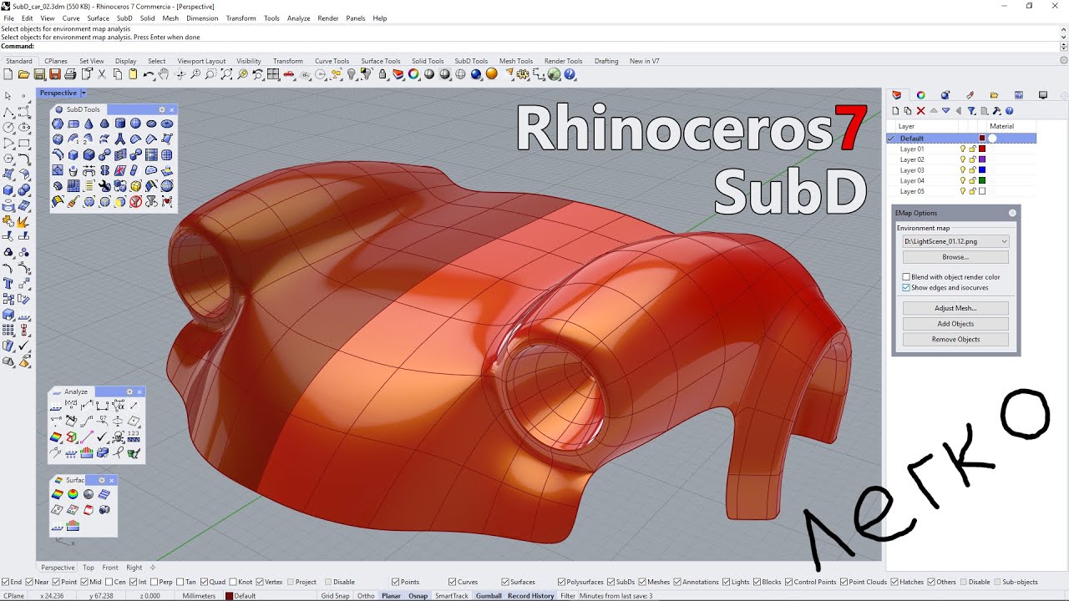Toggle Layer 03 lock icon
This screenshot has height=601, width=1069.
coord(972,170)
